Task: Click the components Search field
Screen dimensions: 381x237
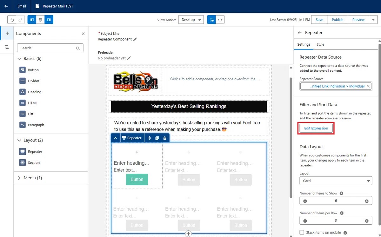Action: (x=50, y=48)
